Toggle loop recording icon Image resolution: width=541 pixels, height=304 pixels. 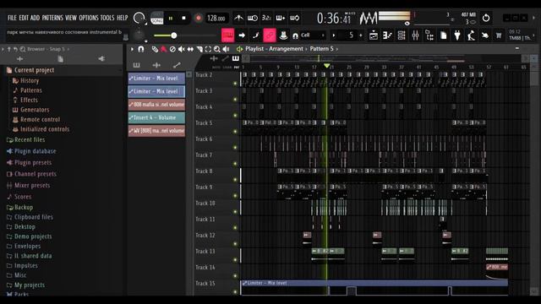pos(295,18)
